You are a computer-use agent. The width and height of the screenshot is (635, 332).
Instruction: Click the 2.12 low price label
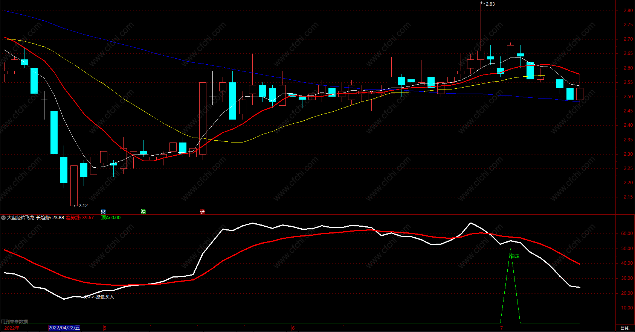point(83,206)
